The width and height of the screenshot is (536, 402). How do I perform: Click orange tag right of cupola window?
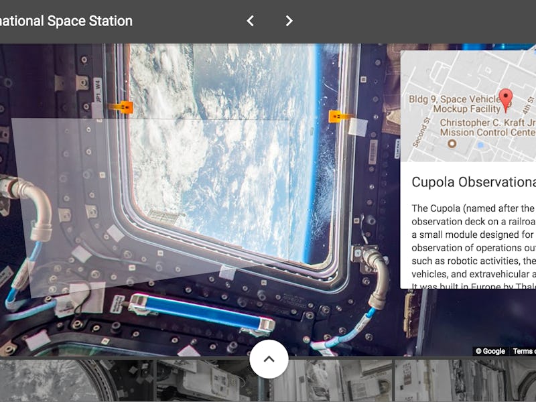[x=340, y=117]
